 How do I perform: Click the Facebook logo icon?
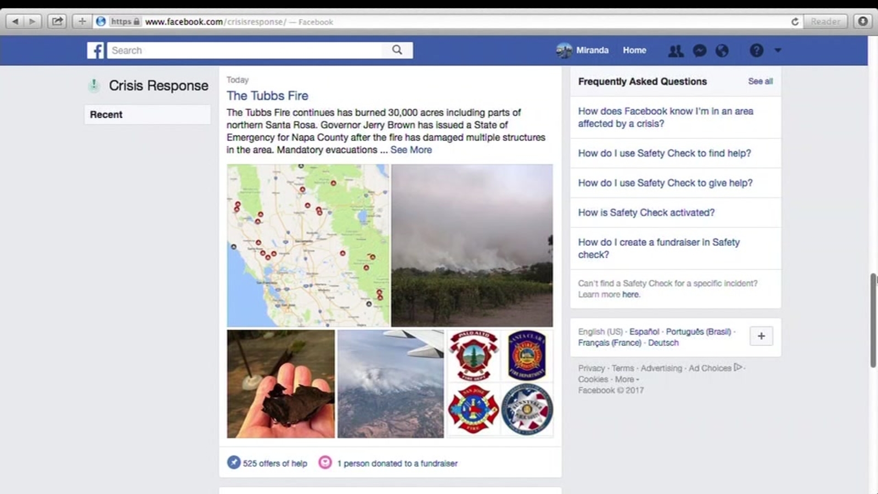click(x=95, y=50)
